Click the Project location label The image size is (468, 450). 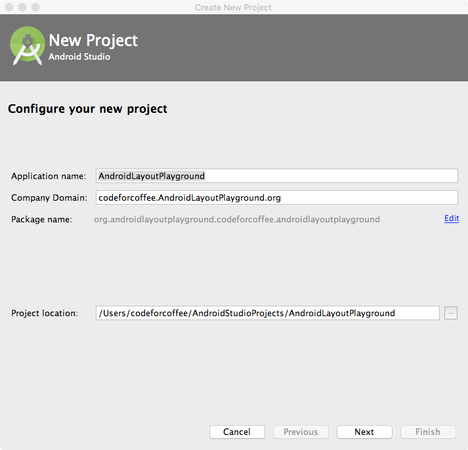(45, 313)
